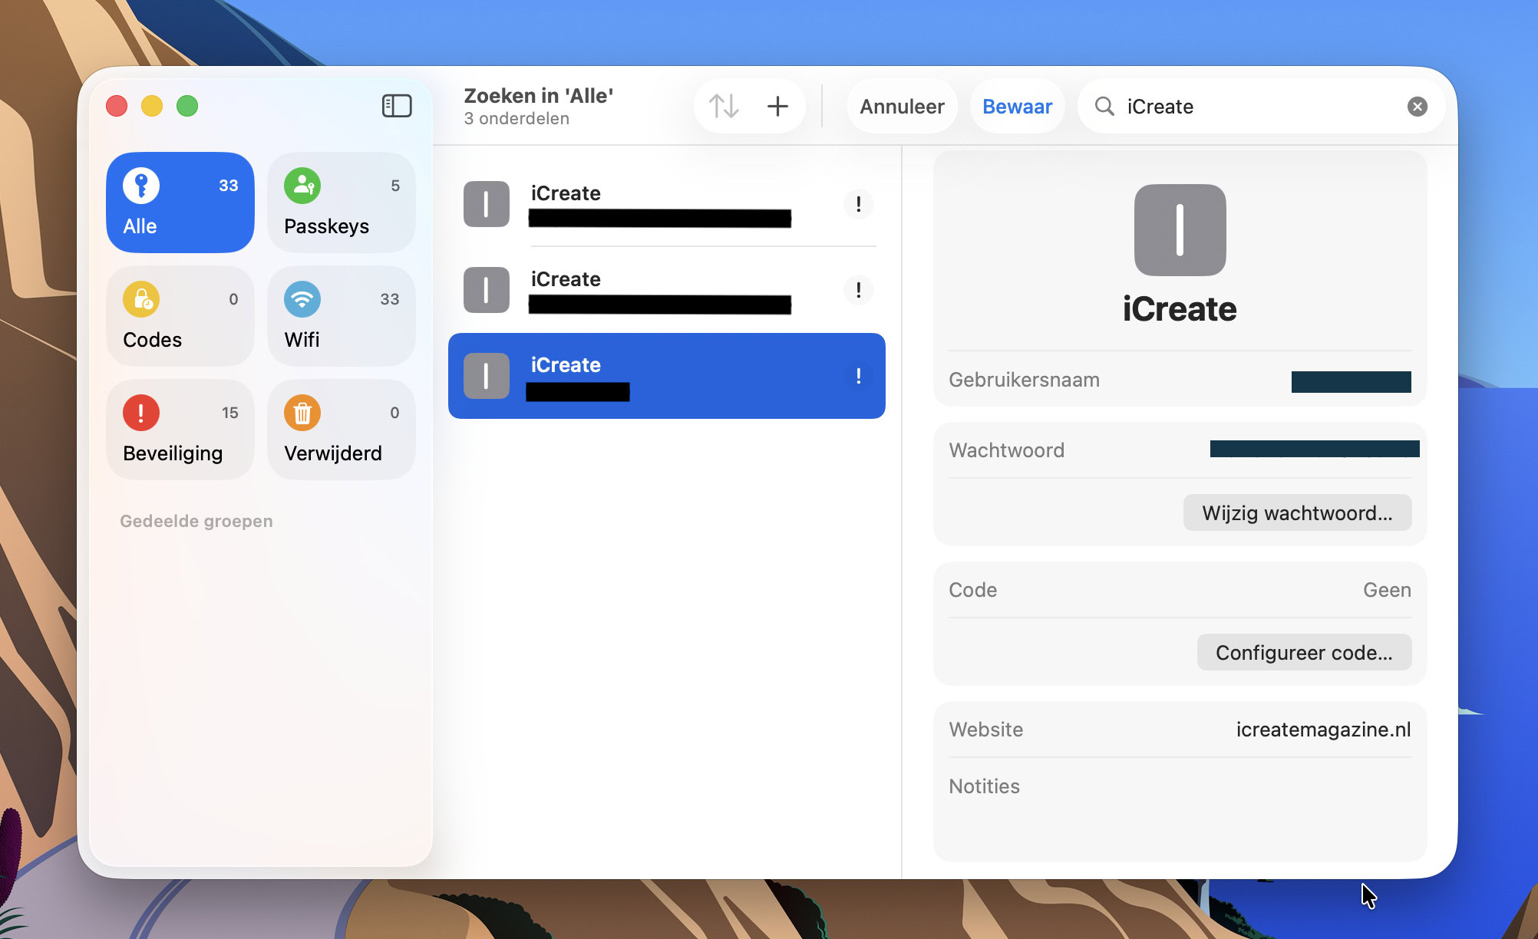Screen dimensions: 1538x939
Task: Click the blue Wifi signal icon
Action: (302, 299)
